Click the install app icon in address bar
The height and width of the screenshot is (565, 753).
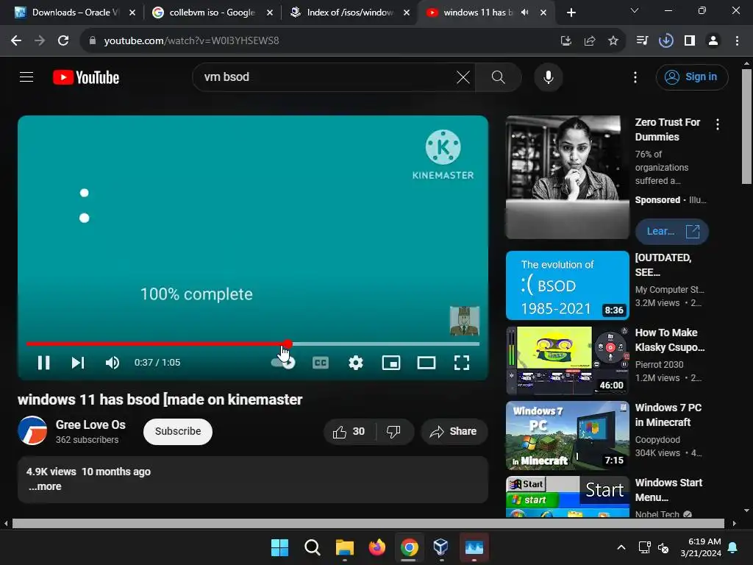pyautogui.click(x=566, y=41)
